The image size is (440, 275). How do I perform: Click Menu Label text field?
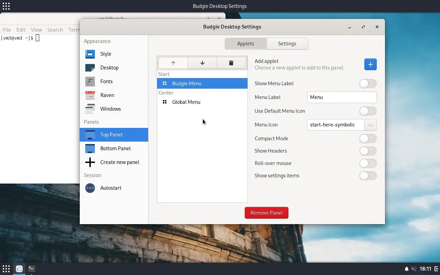tap(342, 97)
